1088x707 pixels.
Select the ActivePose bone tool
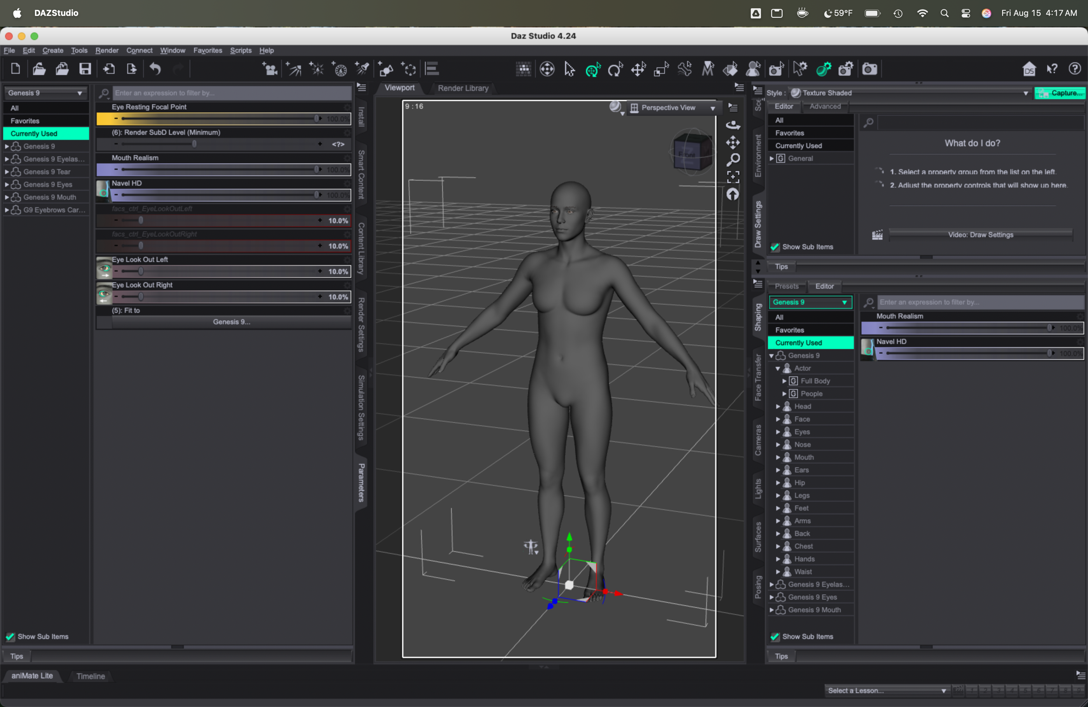(x=684, y=69)
